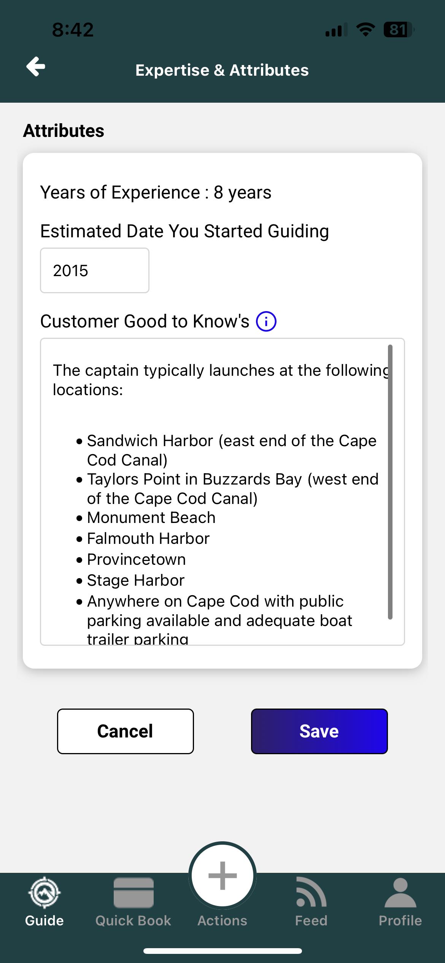Open the Feed RSS icon

(311, 893)
